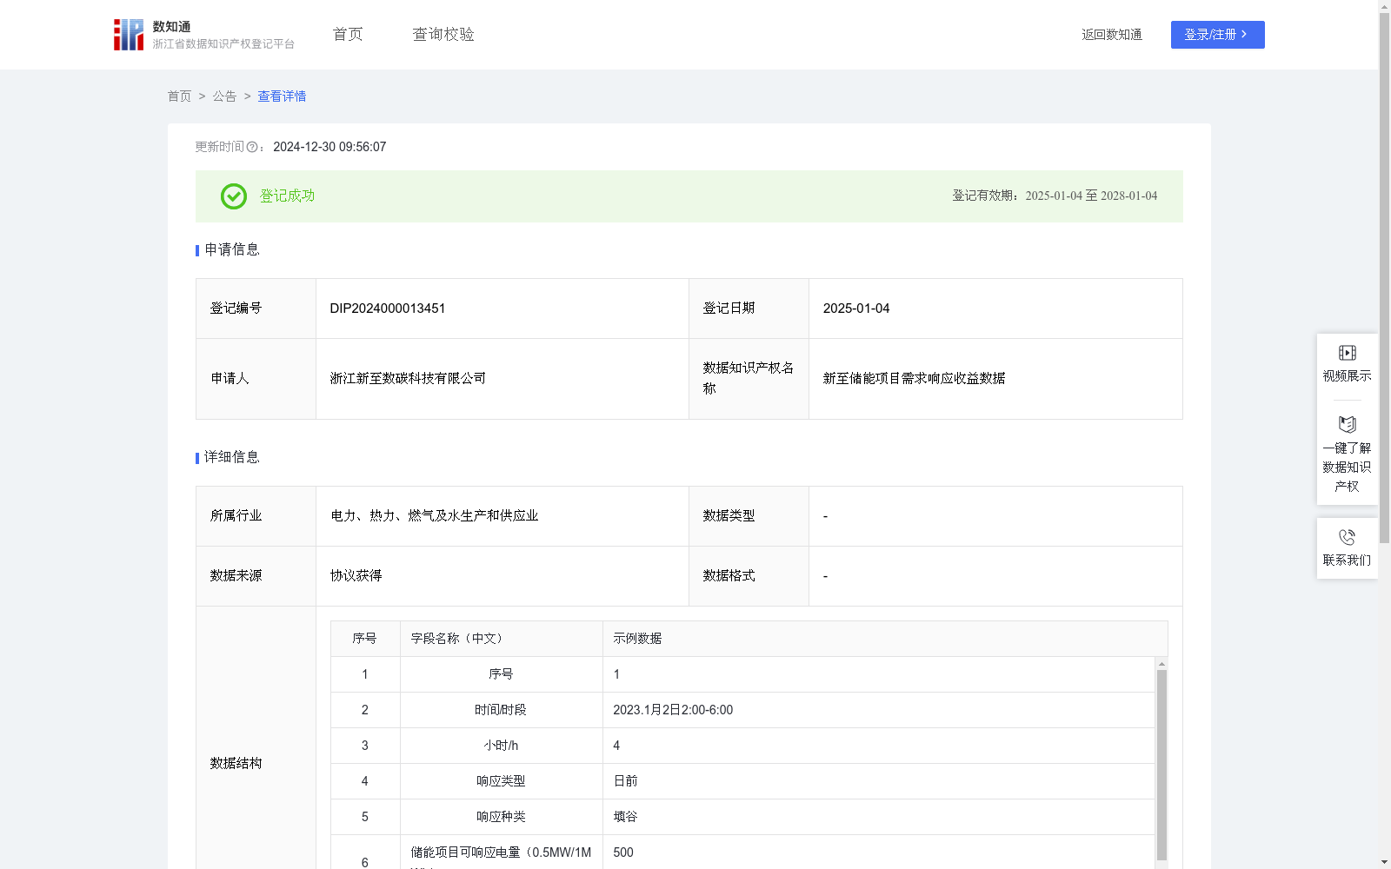The width and height of the screenshot is (1391, 869).
Task: Click the 联系我们 phone icon
Action: click(1347, 536)
